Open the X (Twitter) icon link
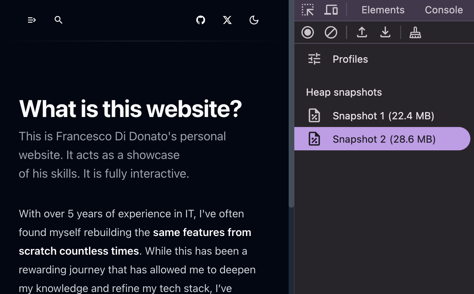 [227, 20]
